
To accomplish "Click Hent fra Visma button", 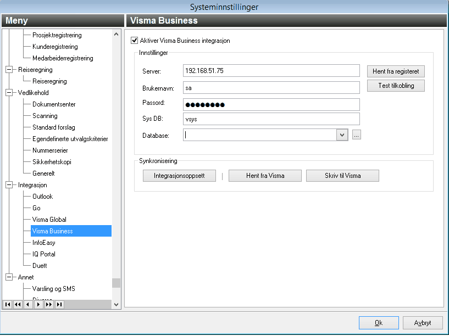I will pos(265,176).
